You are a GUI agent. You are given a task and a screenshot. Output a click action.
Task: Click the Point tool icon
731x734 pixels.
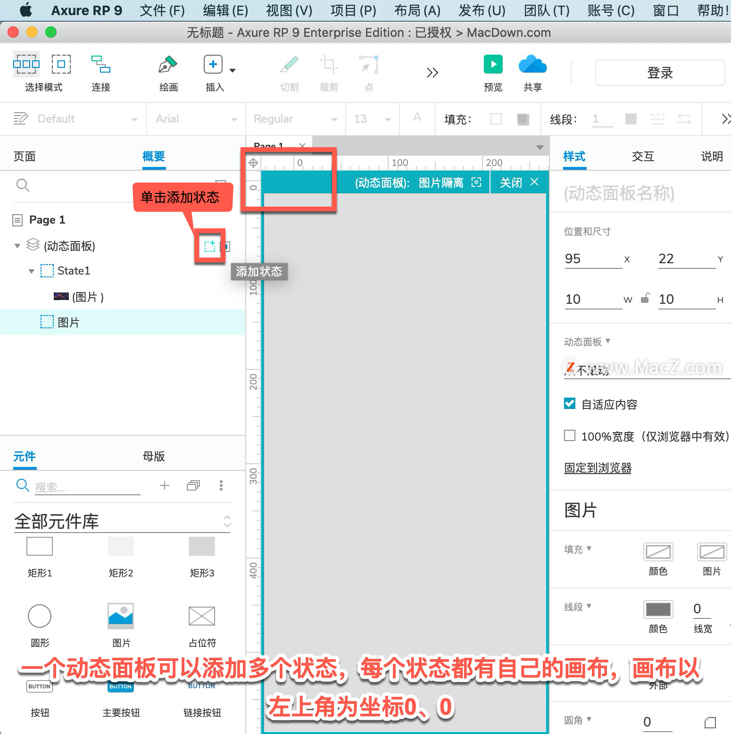369,64
